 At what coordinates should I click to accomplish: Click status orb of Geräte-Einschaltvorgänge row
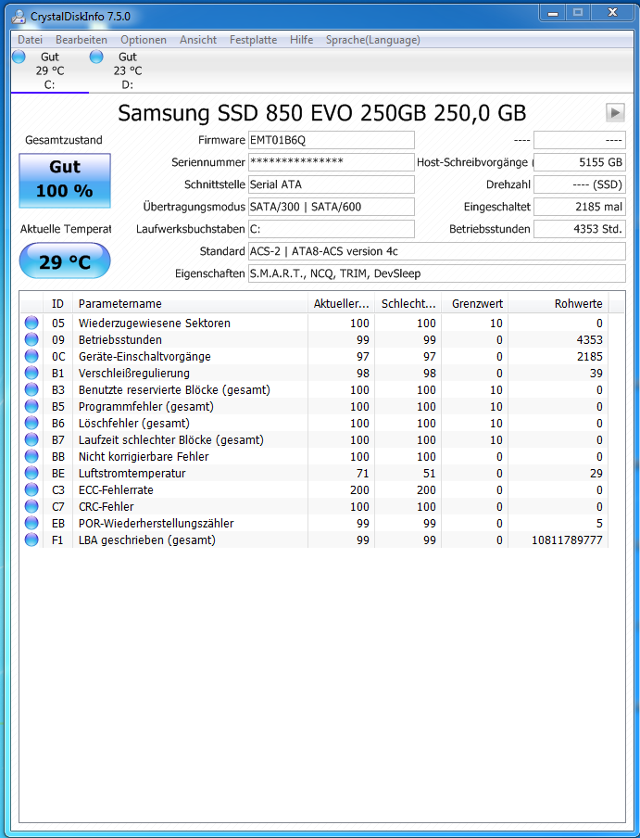(31, 356)
